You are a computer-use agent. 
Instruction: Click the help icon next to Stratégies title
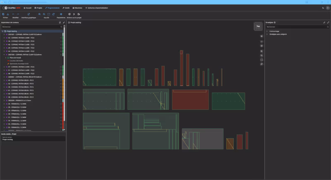point(275,22)
